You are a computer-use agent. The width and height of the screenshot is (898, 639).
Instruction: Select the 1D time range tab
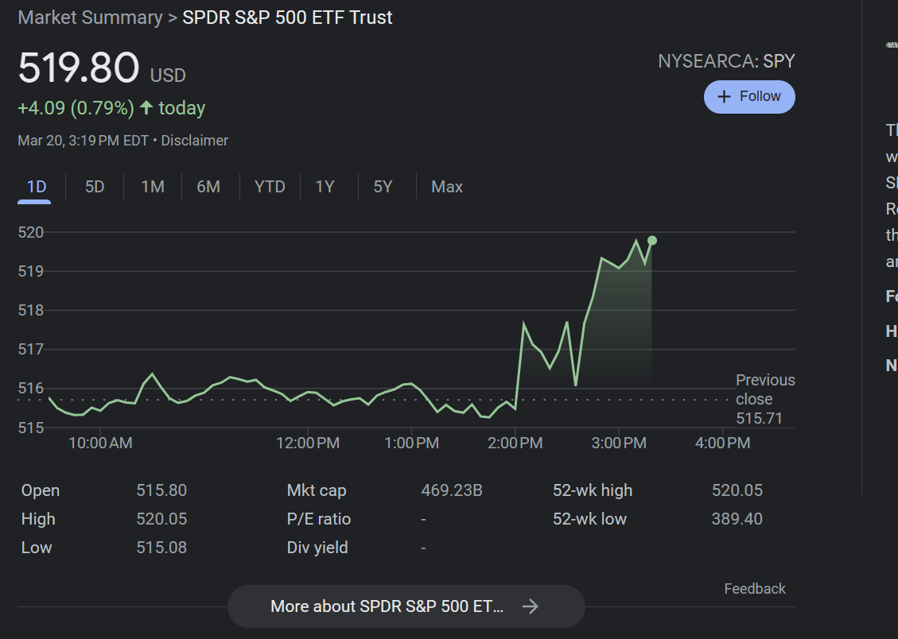pyautogui.click(x=36, y=187)
